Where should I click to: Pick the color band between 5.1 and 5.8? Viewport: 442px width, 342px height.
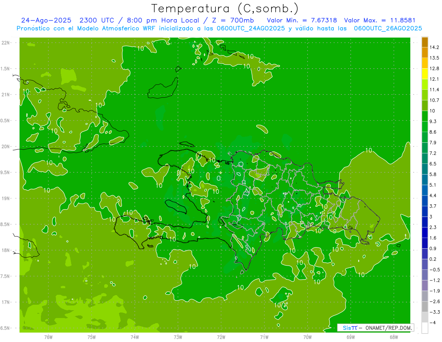click(x=425, y=180)
